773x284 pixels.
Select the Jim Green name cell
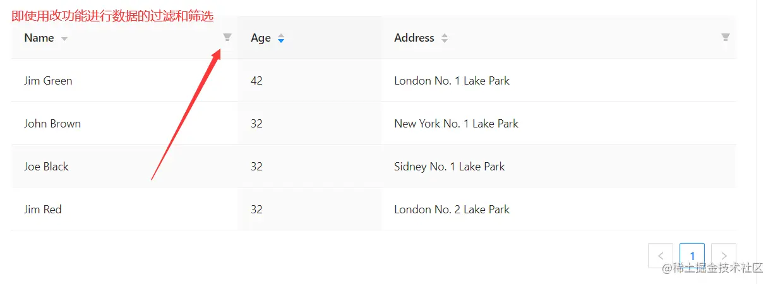point(48,81)
